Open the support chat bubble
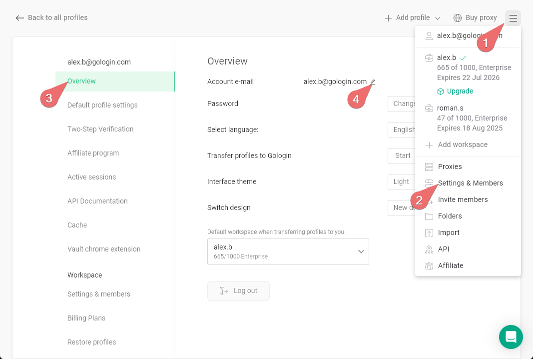Image resolution: width=533 pixels, height=359 pixels. point(511,337)
